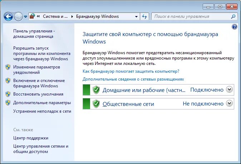
Task: Click the 'См. также' label
Action: coord(23,130)
